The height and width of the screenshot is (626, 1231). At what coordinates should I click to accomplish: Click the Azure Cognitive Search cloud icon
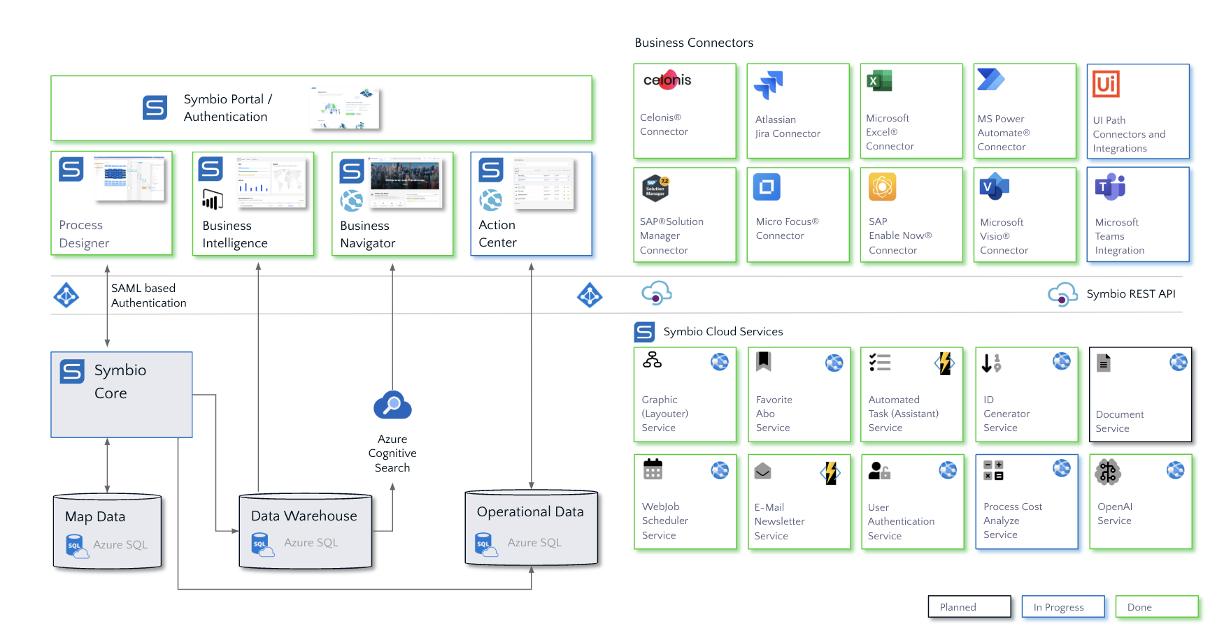click(x=392, y=405)
